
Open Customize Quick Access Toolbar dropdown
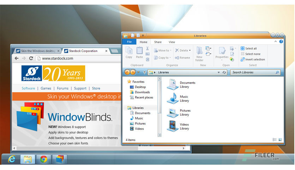pyautogui.click(x=143, y=35)
